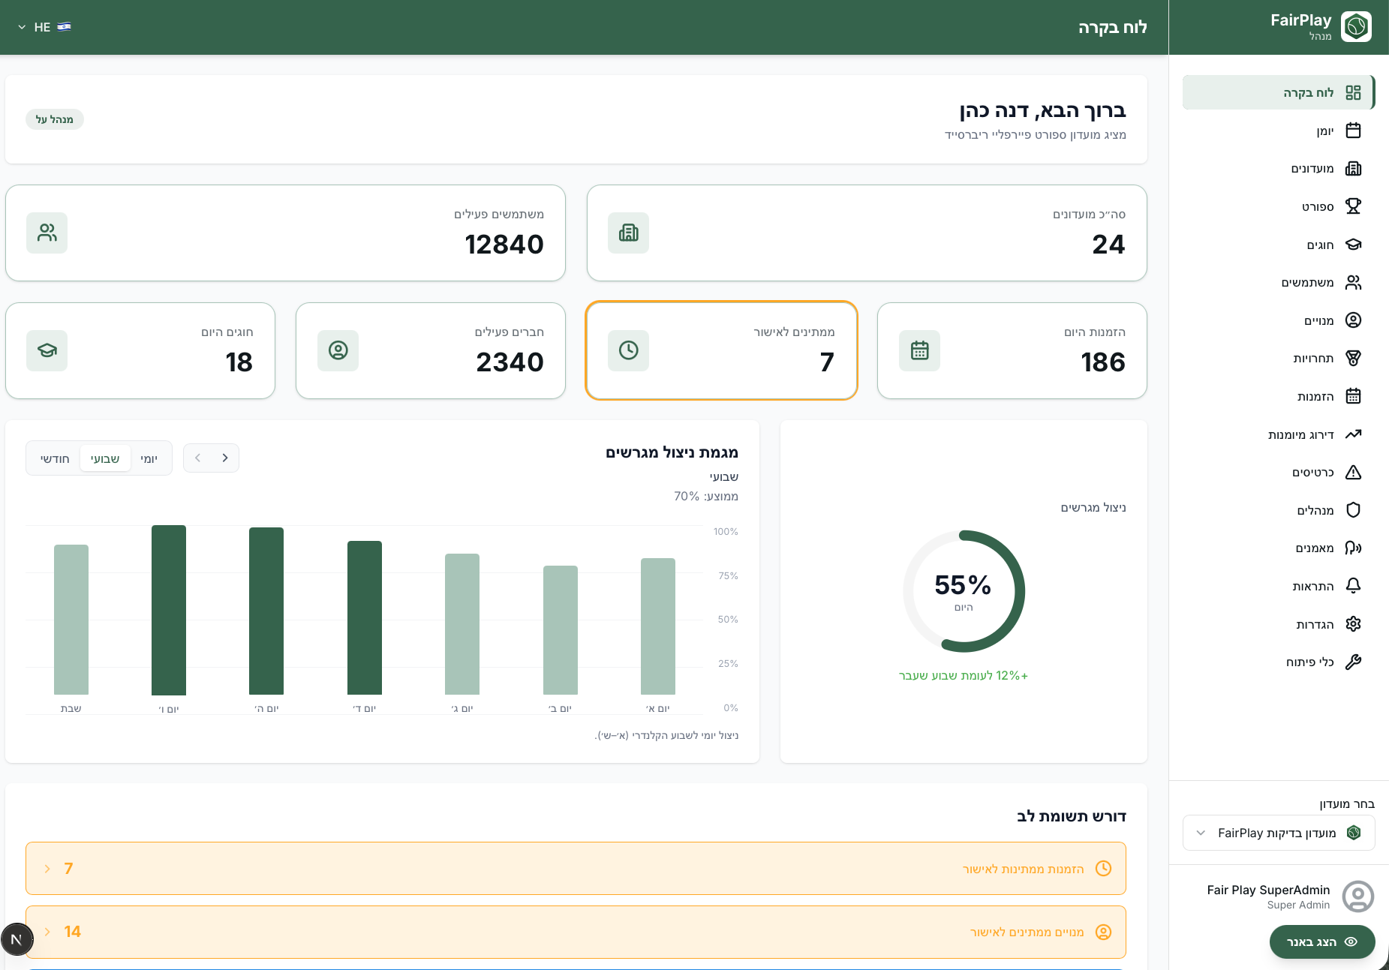The image size is (1389, 970).
Task: Open the כרטיסים warning triangle icon
Action: (x=1353, y=472)
